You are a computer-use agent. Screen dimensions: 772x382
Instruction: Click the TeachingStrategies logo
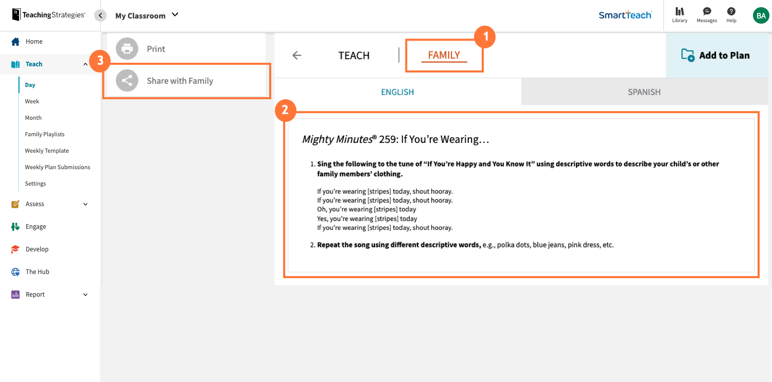click(48, 14)
